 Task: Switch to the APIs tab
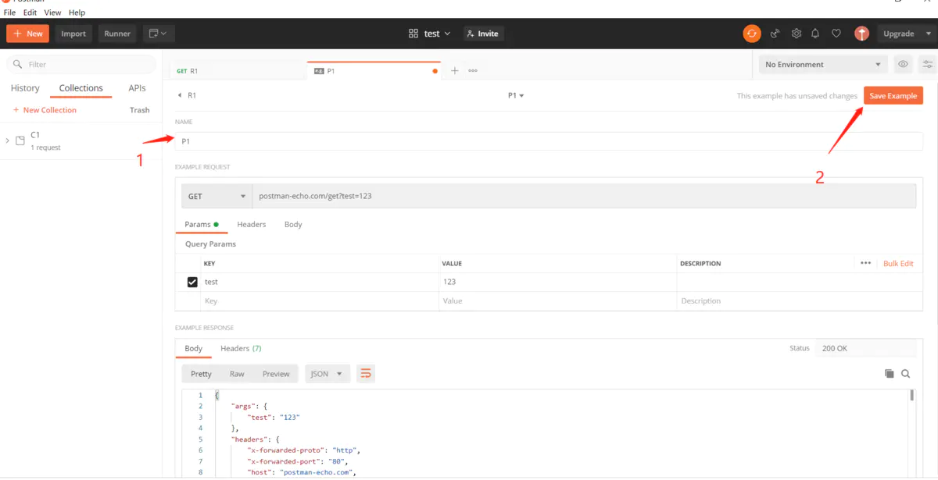138,88
